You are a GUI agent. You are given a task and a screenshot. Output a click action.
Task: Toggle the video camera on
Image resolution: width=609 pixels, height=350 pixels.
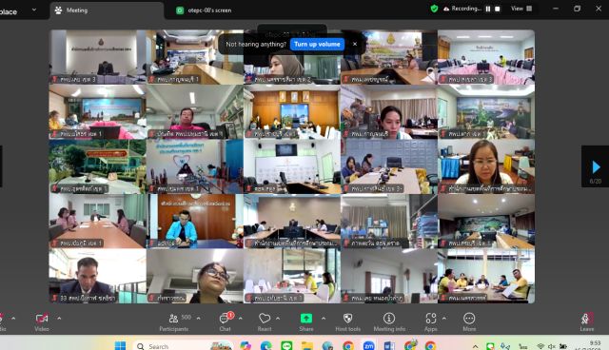point(42,322)
